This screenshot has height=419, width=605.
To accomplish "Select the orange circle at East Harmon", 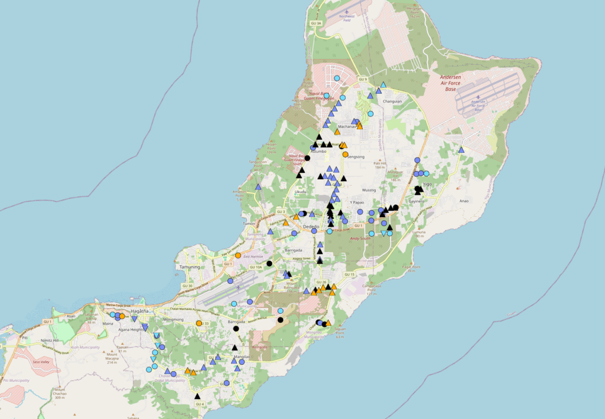I will pyautogui.click(x=238, y=256).
